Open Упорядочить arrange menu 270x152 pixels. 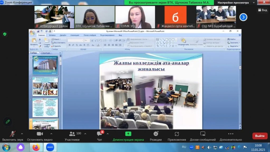(x=183, y=42)
